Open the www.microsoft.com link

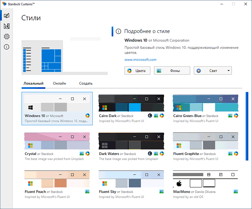pos(140,60)
